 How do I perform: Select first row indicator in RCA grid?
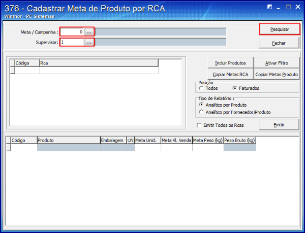[13, 70]
